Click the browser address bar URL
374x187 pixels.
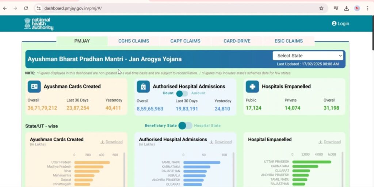(x=73, y=8)
